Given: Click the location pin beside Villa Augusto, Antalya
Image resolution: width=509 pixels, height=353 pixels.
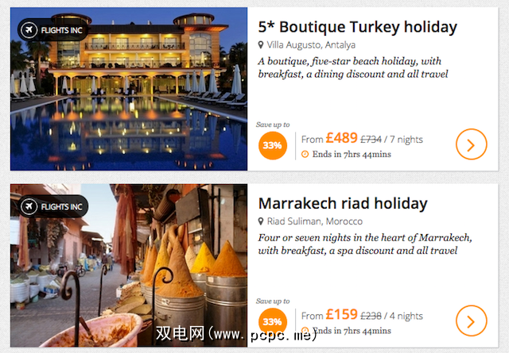Looking at the screenshot, I should pyautogui.click(x=260, y=45).
